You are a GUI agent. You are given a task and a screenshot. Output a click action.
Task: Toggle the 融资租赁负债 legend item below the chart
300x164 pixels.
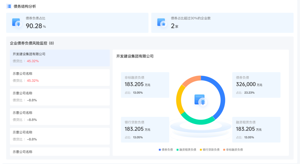tap(186, 150)
